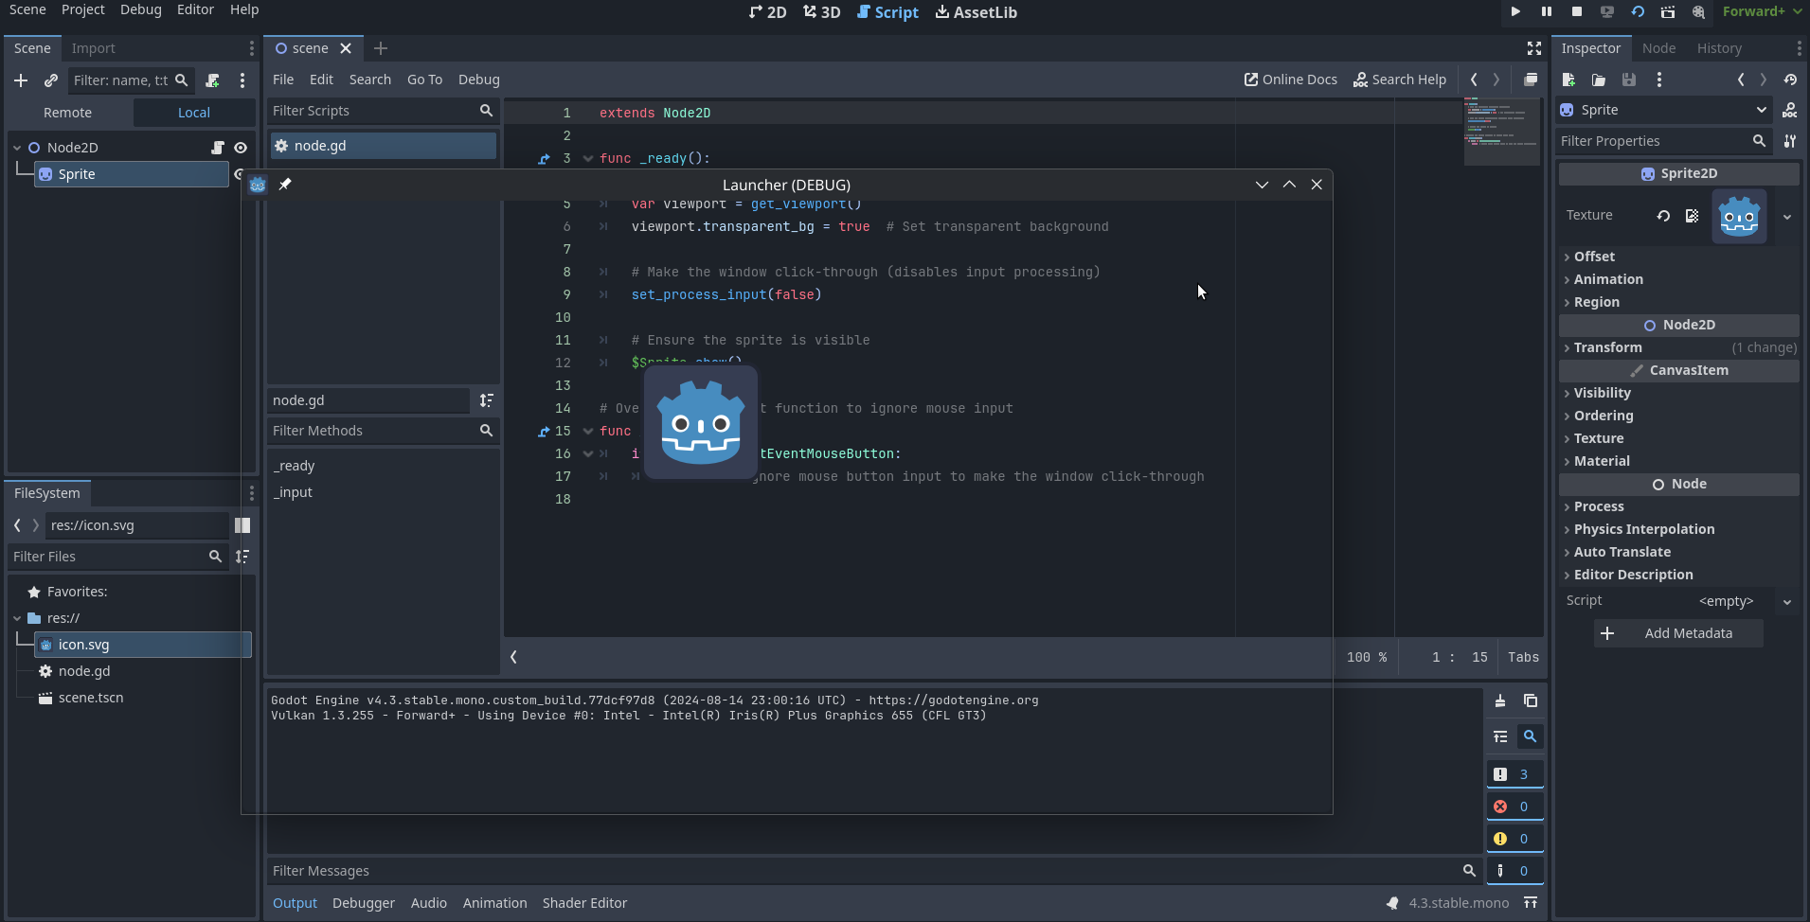Load an existing resource in Inspector
The image size is (1810, 922).
pos(1599,80)
